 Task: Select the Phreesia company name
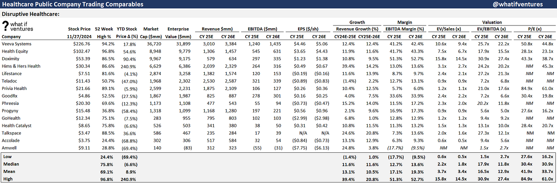point(11,103)
